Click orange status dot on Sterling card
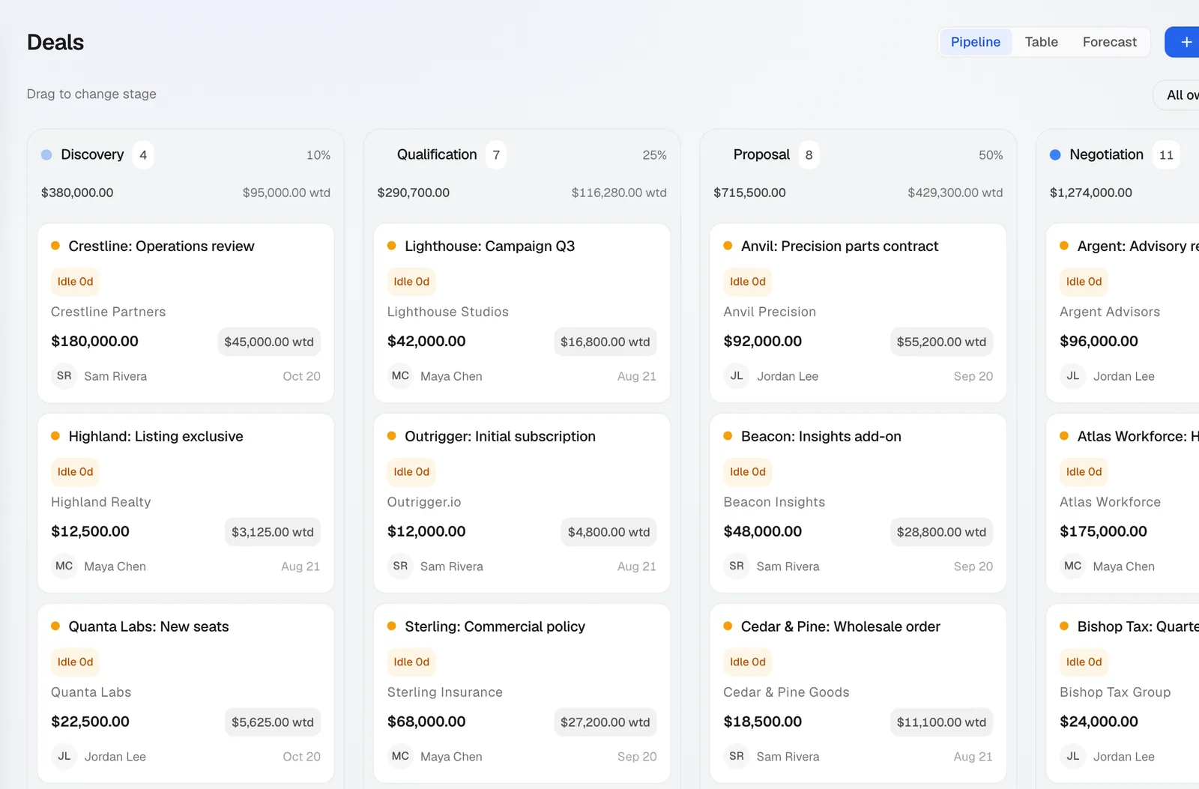Image resolution: width=1199 pixels, height=789 pixels. click(x=391, y=626)
